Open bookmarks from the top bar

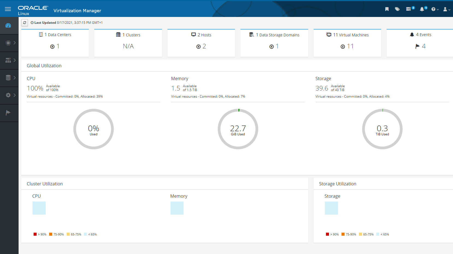point(387,9)
